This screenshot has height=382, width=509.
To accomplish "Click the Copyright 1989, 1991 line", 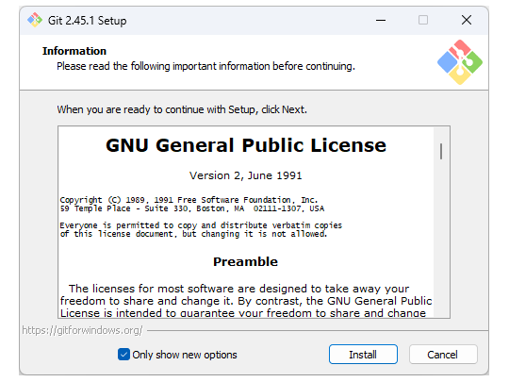I will click(x=189, y=200).
